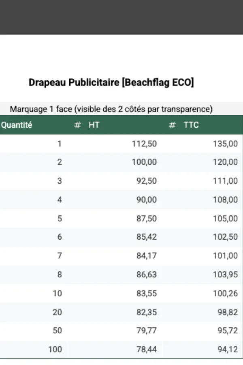Viewport: 243px width, 365px height.
Task: Click the 92,50 HT price cell
Action: tap(147, 181)
